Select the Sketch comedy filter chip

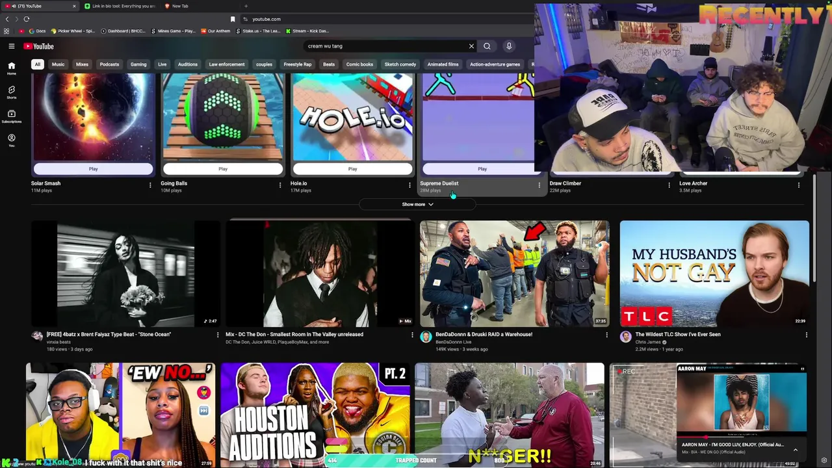(x=400, y=64)
